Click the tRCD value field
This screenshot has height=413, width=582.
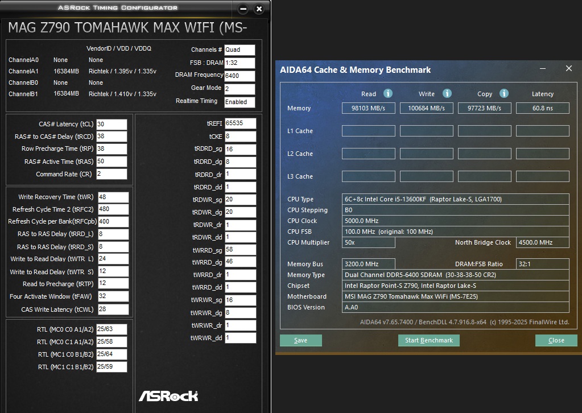(112, 137)
